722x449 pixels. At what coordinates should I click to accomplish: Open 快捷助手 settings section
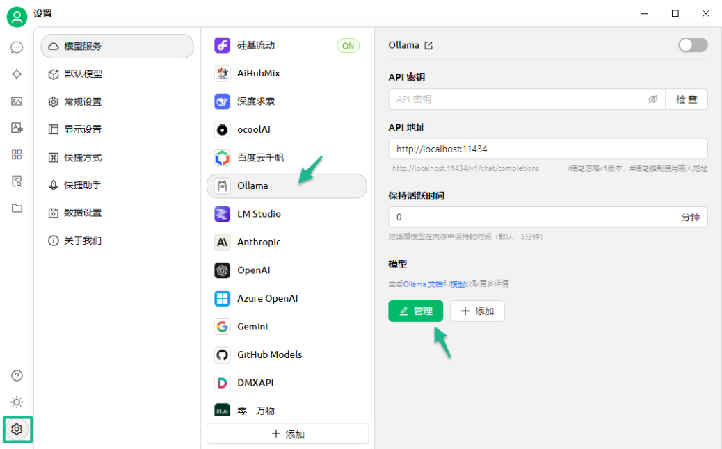pyautogui.click(x=118, y=185)
